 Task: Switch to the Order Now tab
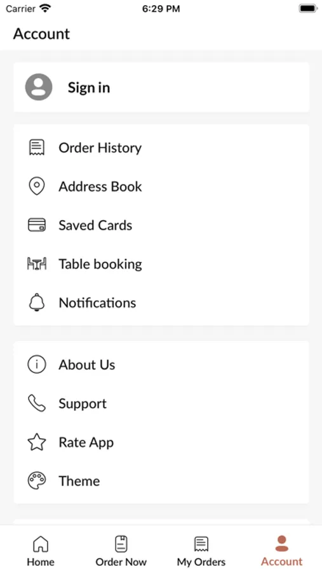(121, 551)
